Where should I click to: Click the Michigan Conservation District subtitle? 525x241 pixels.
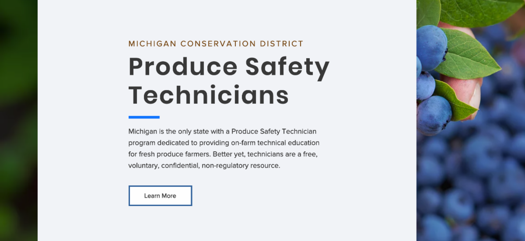tap(216, 44)
